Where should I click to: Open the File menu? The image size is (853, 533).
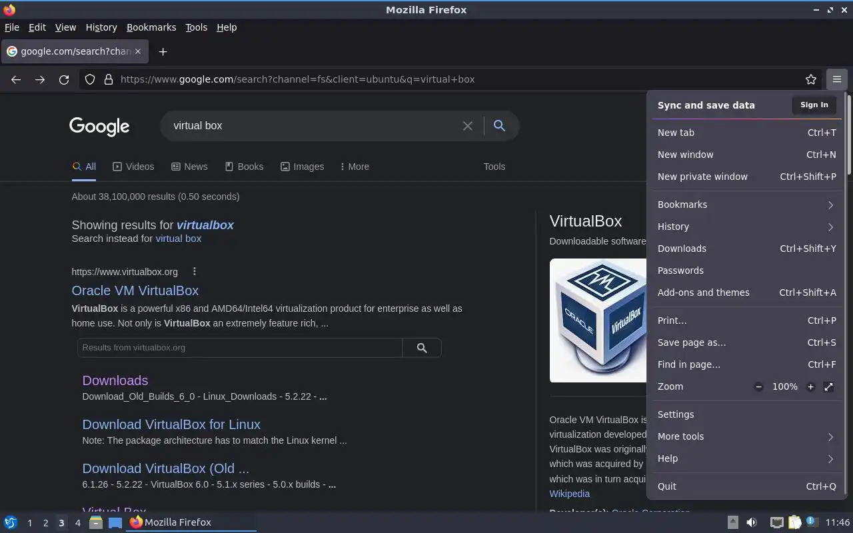click(x=12, y=27)
